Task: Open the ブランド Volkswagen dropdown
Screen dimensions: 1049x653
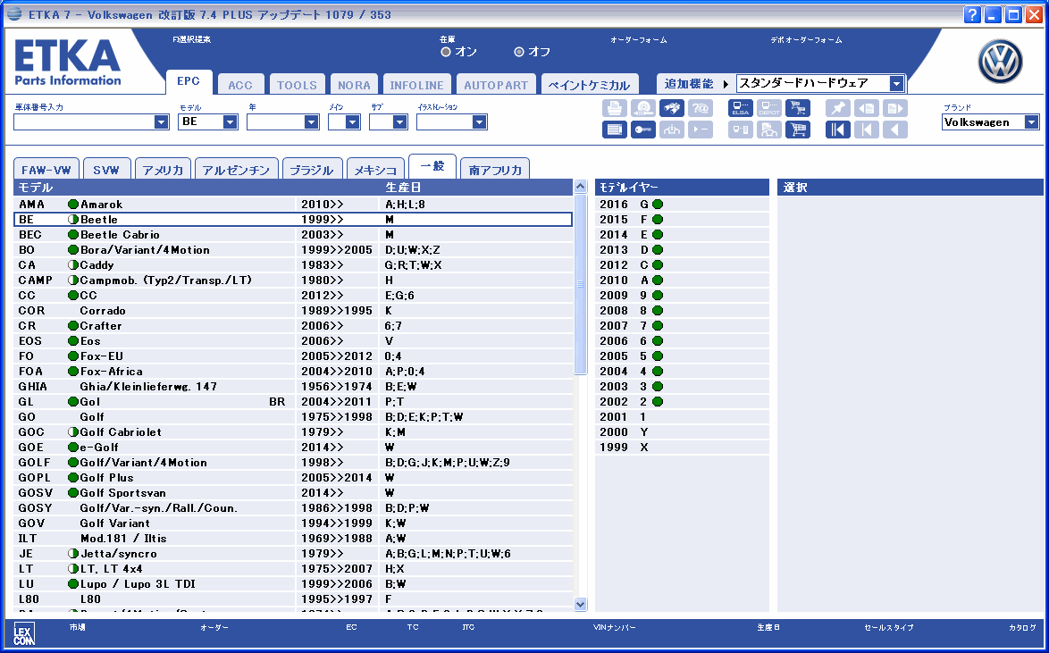Action: [1032, 122]
